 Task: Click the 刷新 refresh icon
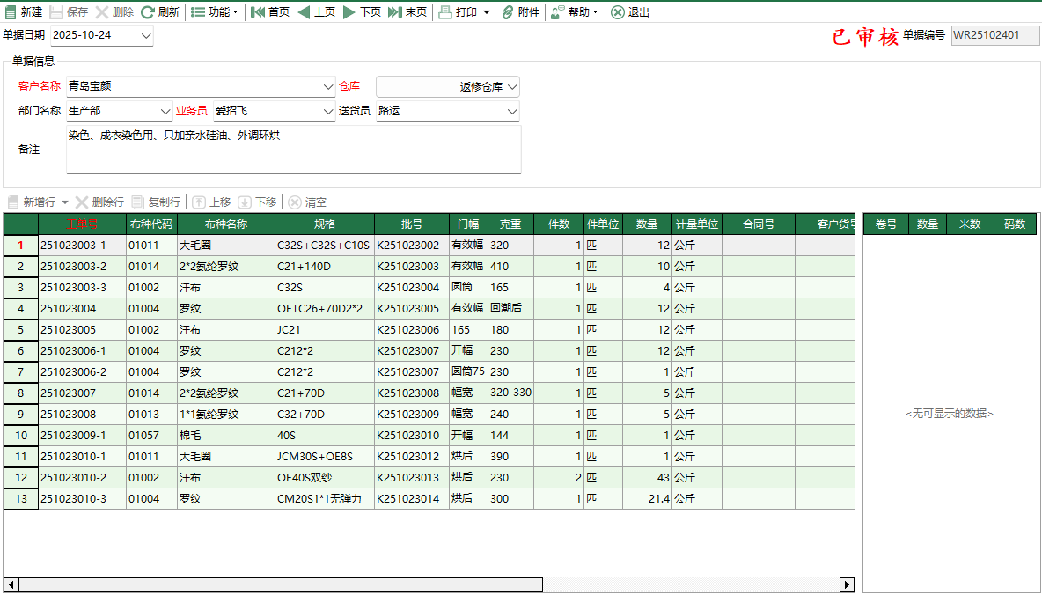point(148,12)
